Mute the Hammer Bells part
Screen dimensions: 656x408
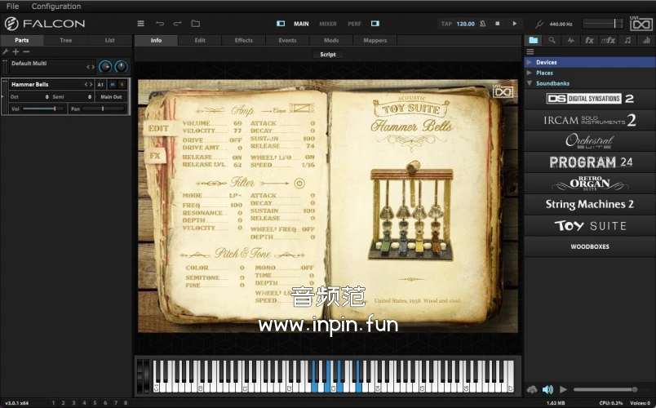click(x=113, y=84)
